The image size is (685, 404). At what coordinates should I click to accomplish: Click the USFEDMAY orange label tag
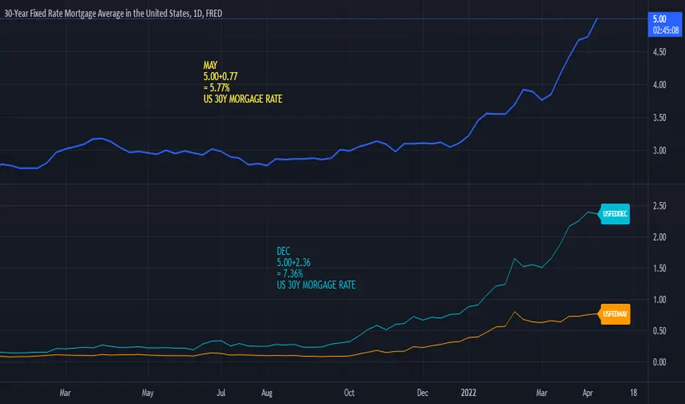[615, 314]
